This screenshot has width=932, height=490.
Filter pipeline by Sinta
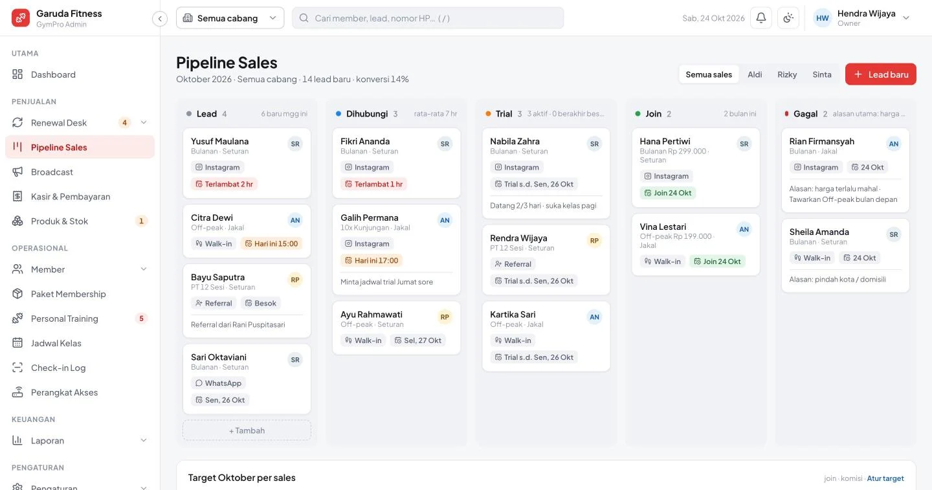[x=822, y=74]
